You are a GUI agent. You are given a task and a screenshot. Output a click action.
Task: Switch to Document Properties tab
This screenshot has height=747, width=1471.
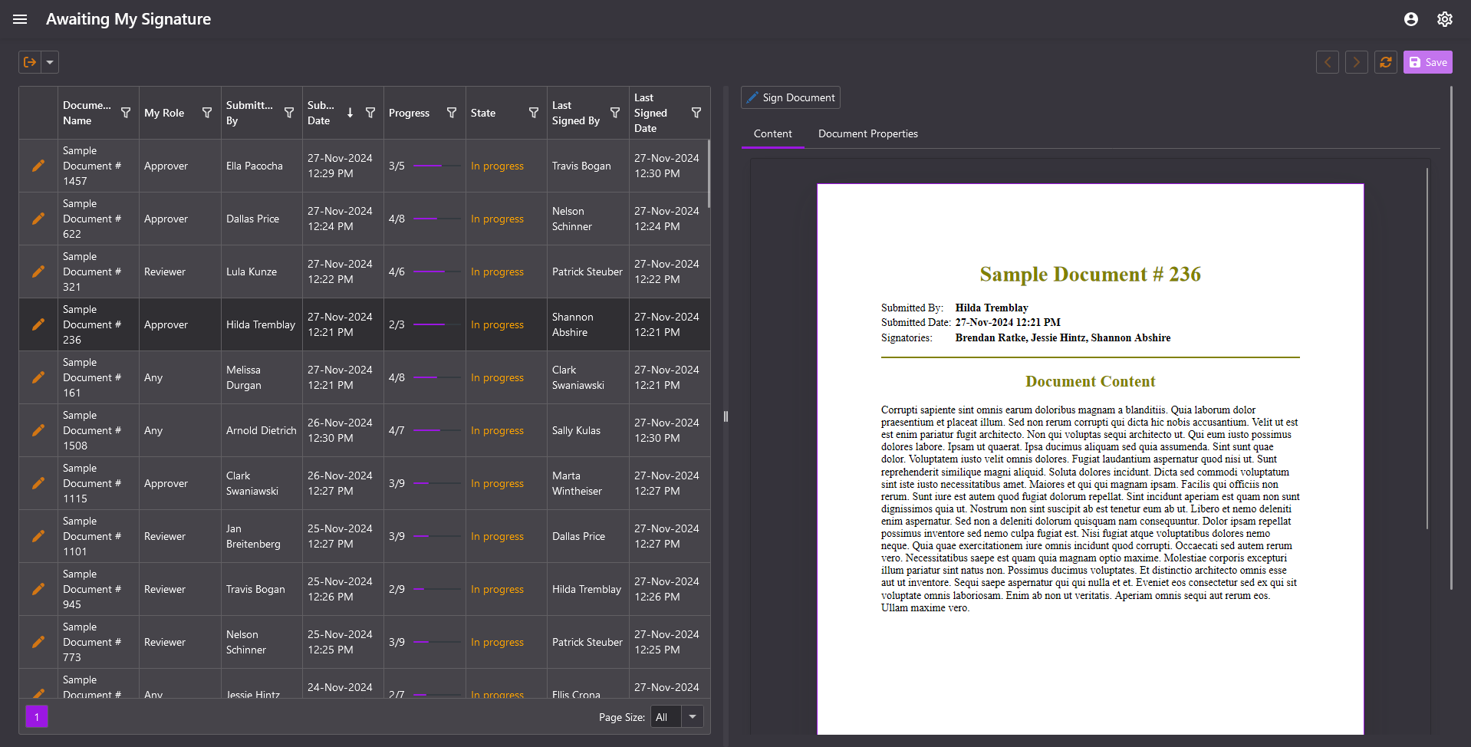click(867, 133)
